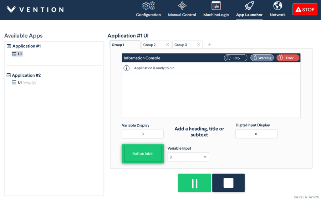Toggle the Info console filter

point(235,58)
